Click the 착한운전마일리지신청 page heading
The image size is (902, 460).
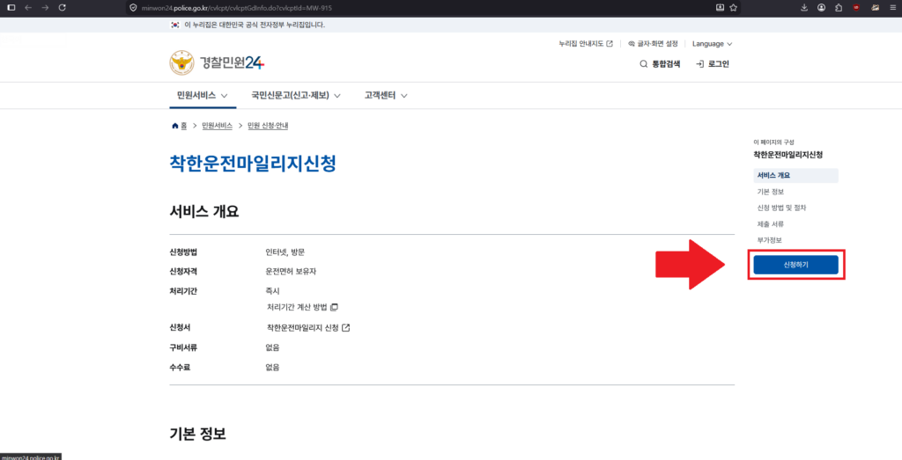click(253, 163)
